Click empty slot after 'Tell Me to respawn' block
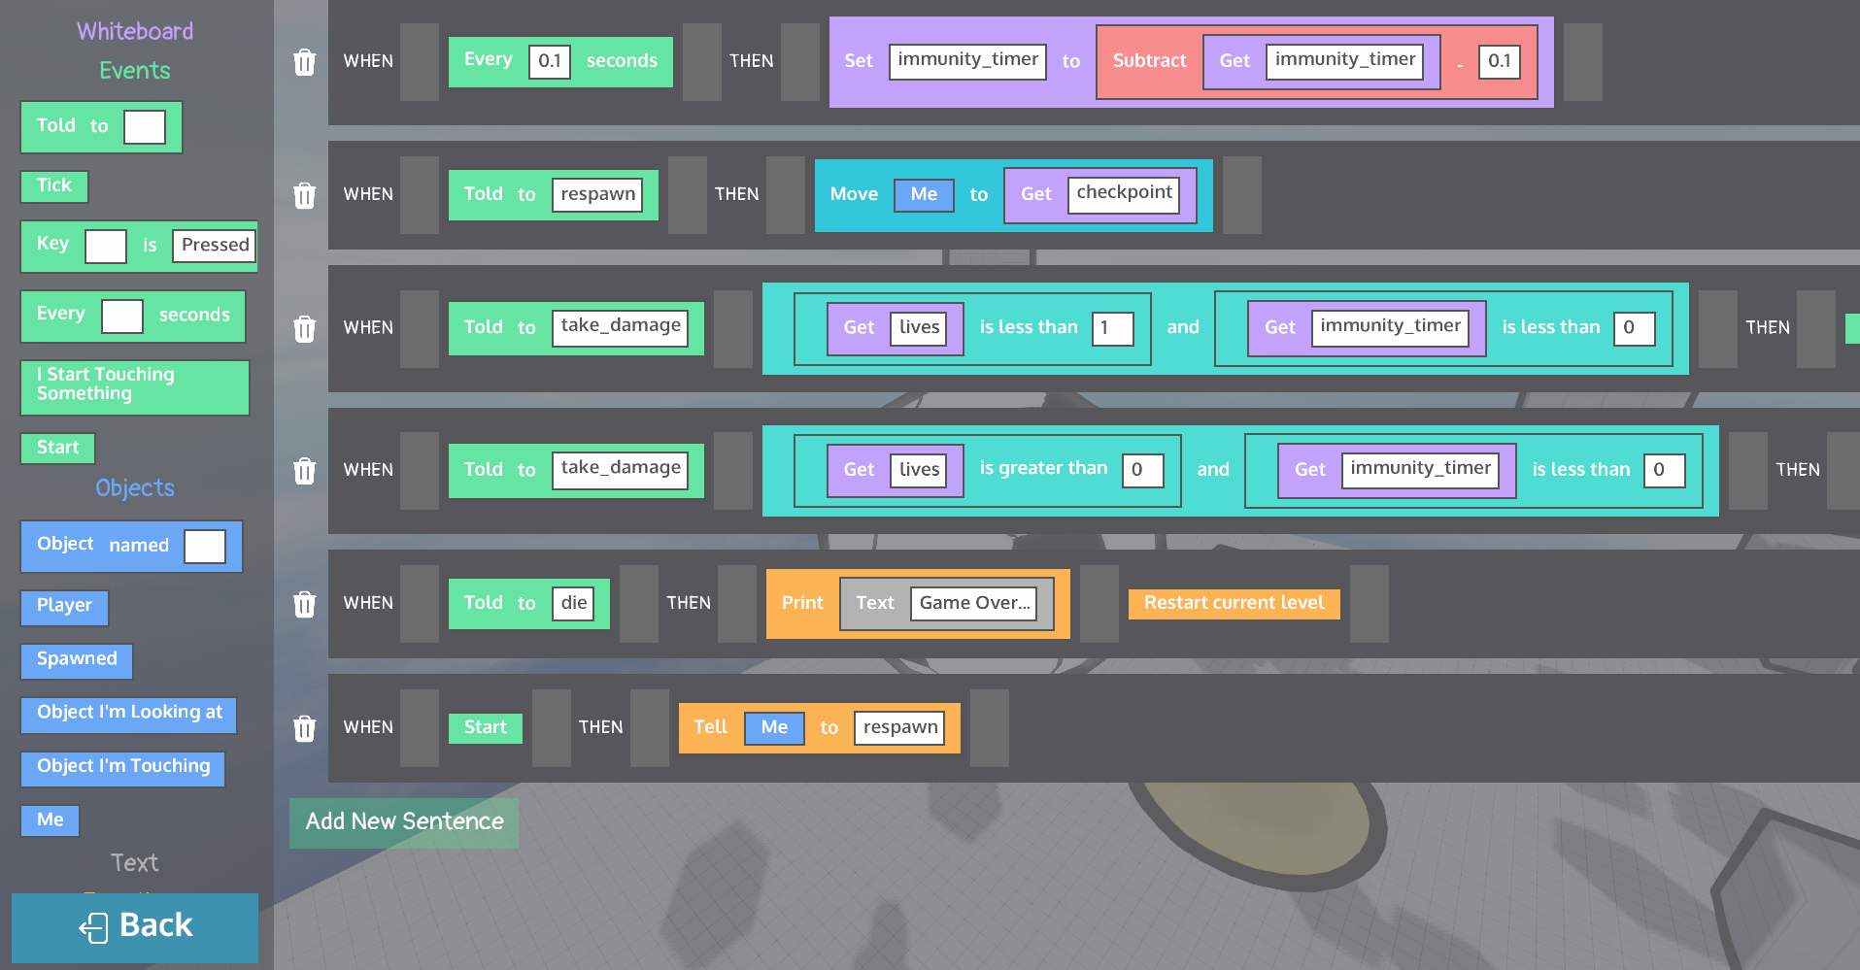The height and width of the screenshot is (970, 1860). (989, 728)
